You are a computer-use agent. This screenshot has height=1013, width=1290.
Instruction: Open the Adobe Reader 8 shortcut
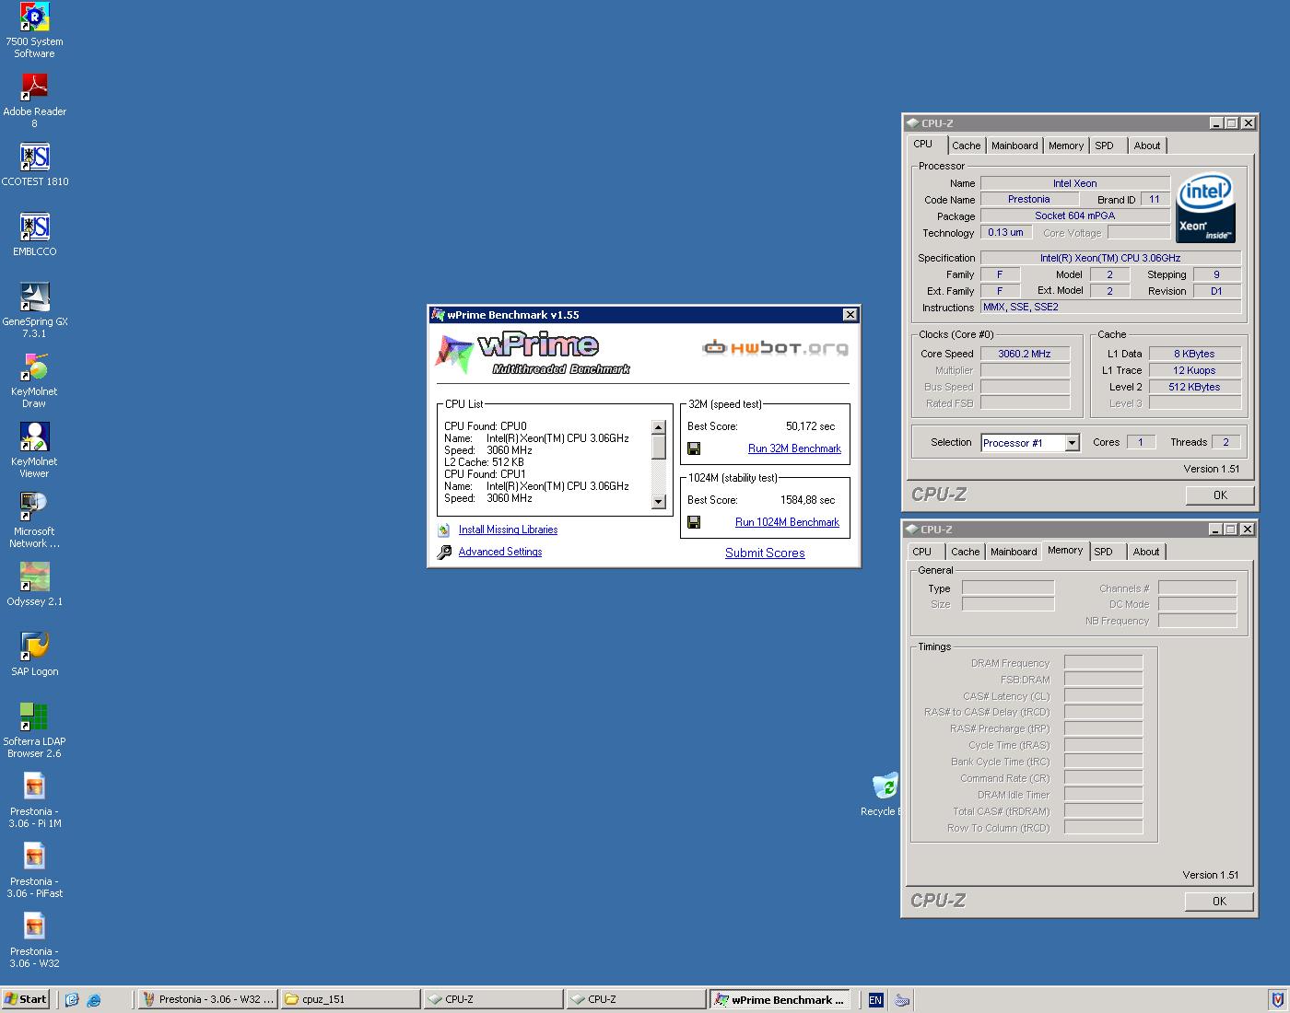(x=34, y=100)
